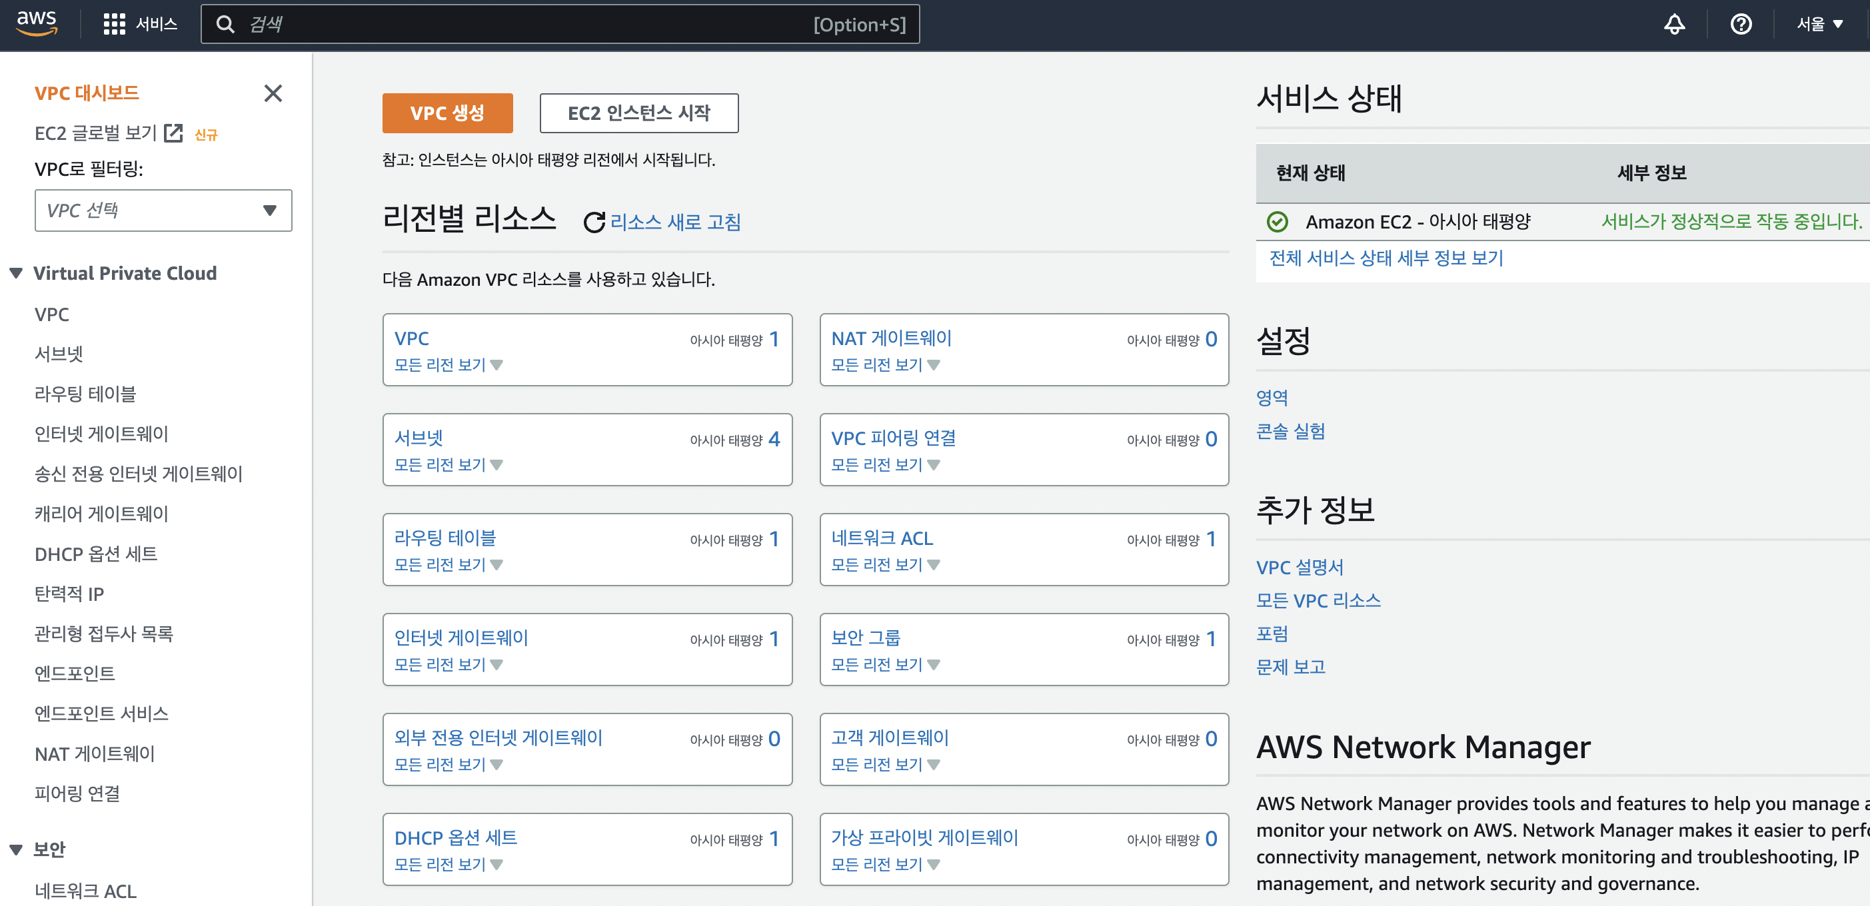The image size is (1870, 906).
Task: Open 탄력적 IP in the sidebar
Action: click(69, 594)
